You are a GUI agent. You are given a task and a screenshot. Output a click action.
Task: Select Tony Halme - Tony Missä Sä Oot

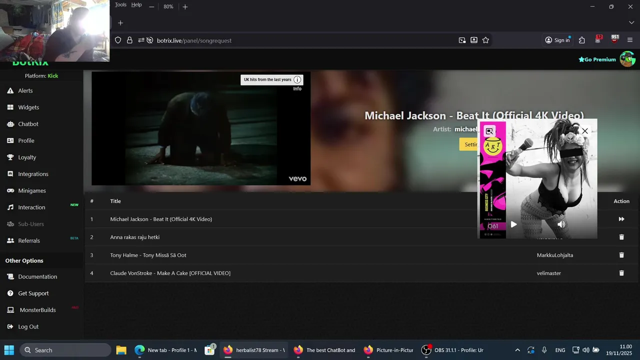(x=148, y=255)
